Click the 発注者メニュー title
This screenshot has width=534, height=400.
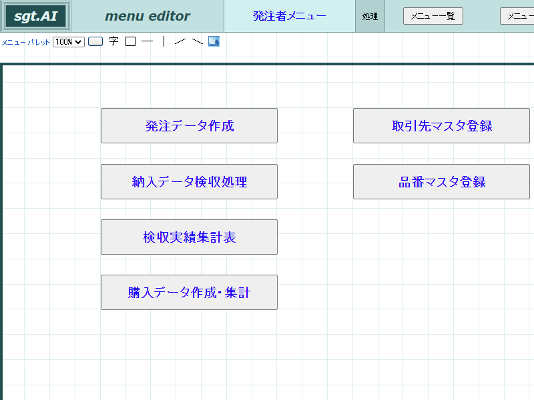pos(290,16)
